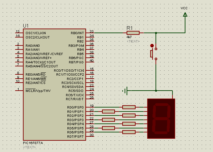Image resolution: width=213 pixels, height=152 pixels.
Task: Click the wire junction near VCC line
Action: (x=156, y=33)
